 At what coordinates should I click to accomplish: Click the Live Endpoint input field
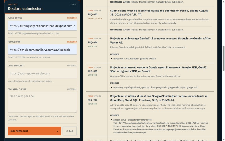coord(42,73)
